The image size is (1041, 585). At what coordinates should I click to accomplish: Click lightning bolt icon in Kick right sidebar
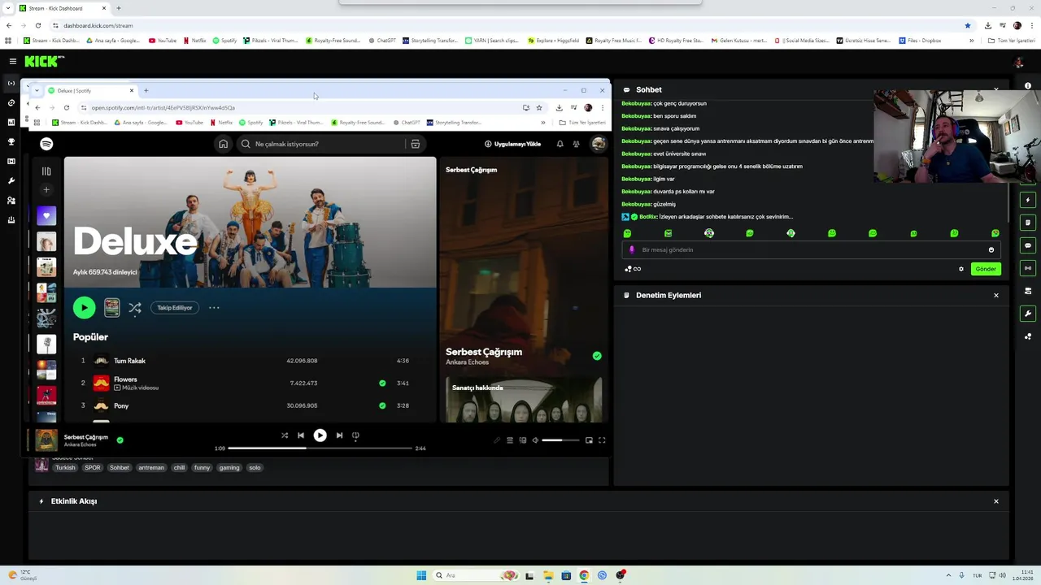[1028, 200]
